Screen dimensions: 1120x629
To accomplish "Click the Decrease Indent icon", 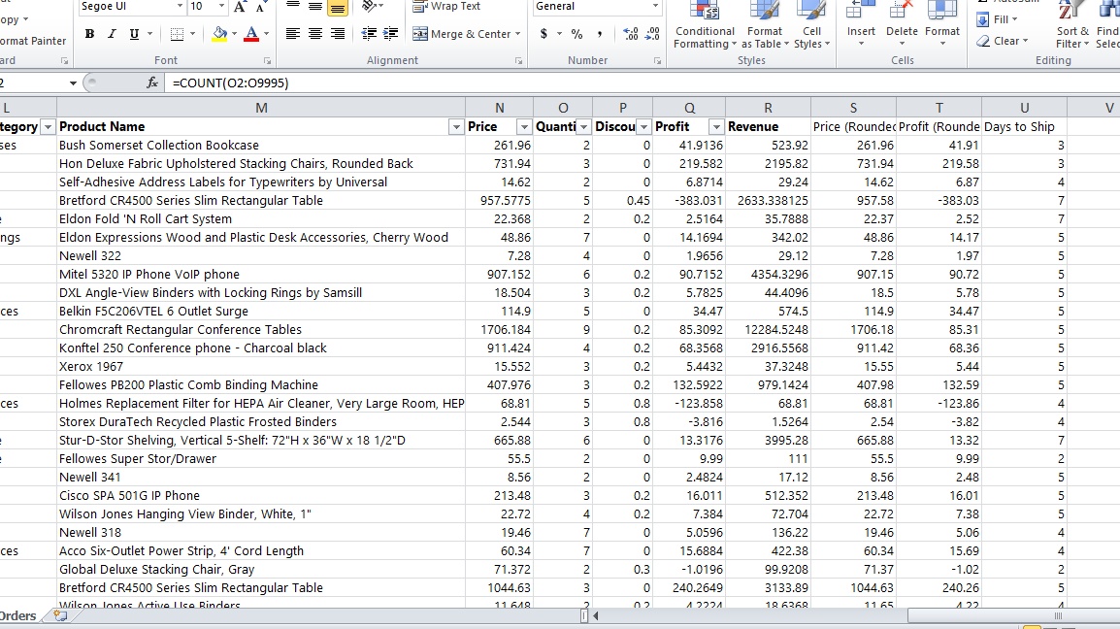I will pyautogui.click(x=369, y=34).
